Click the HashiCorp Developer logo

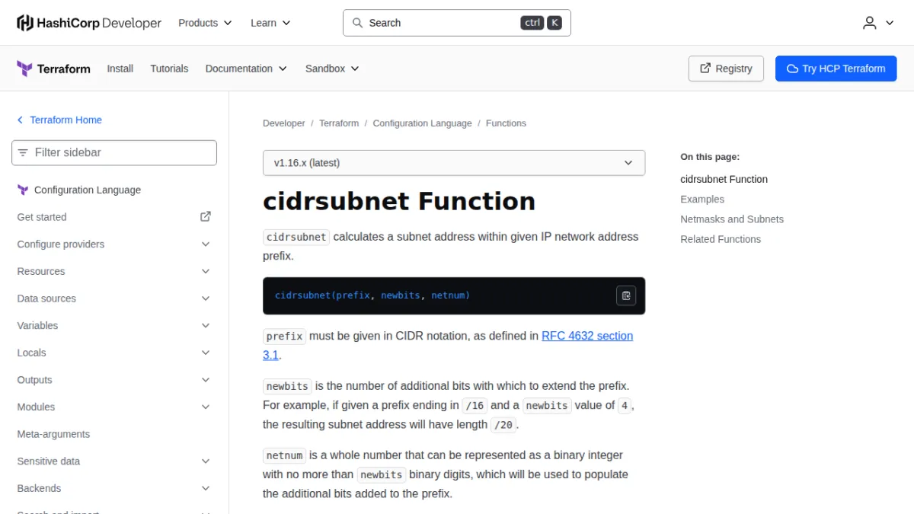point(89,23)
